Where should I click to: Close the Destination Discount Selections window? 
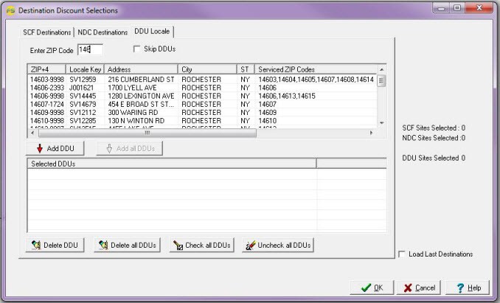(479, 8)
